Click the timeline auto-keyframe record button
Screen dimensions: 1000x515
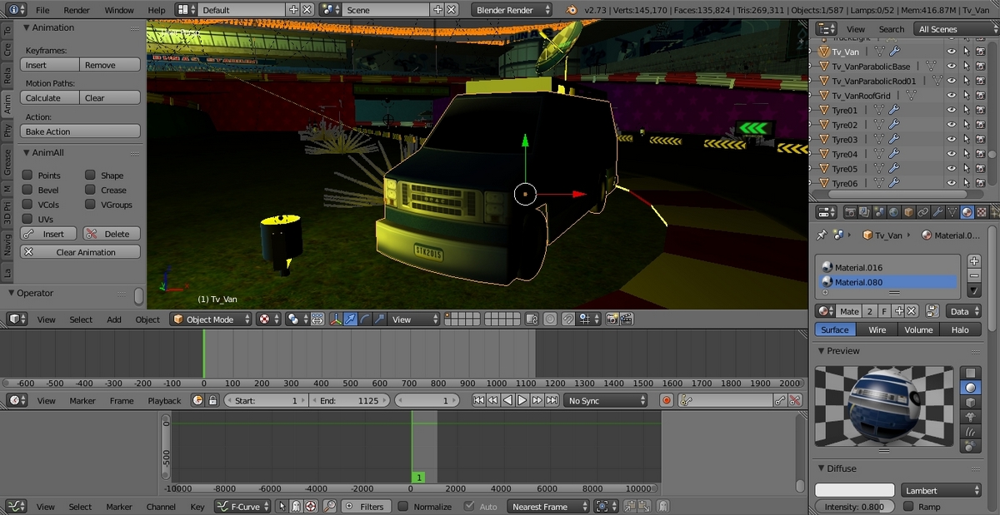(x=666, y=400)
